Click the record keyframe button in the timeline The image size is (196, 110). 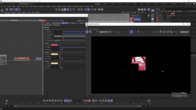point(86,101)
